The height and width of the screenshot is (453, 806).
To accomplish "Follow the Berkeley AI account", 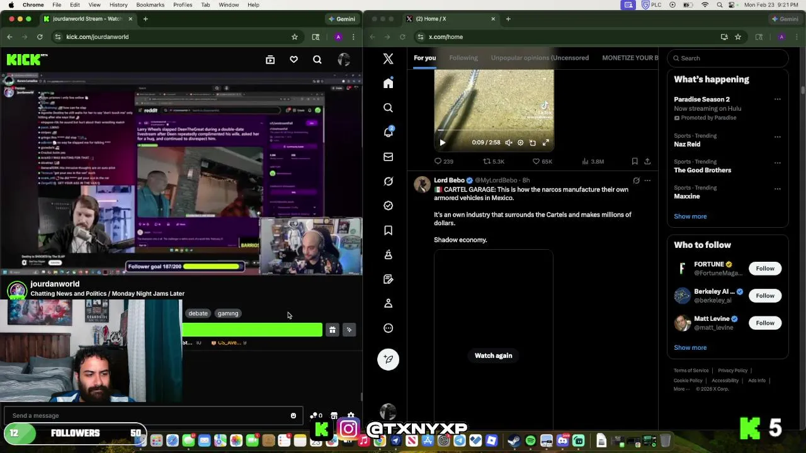I will point(765,296).
